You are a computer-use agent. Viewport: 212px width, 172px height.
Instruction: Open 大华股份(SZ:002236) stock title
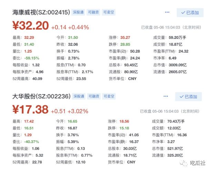coord(41,96)
